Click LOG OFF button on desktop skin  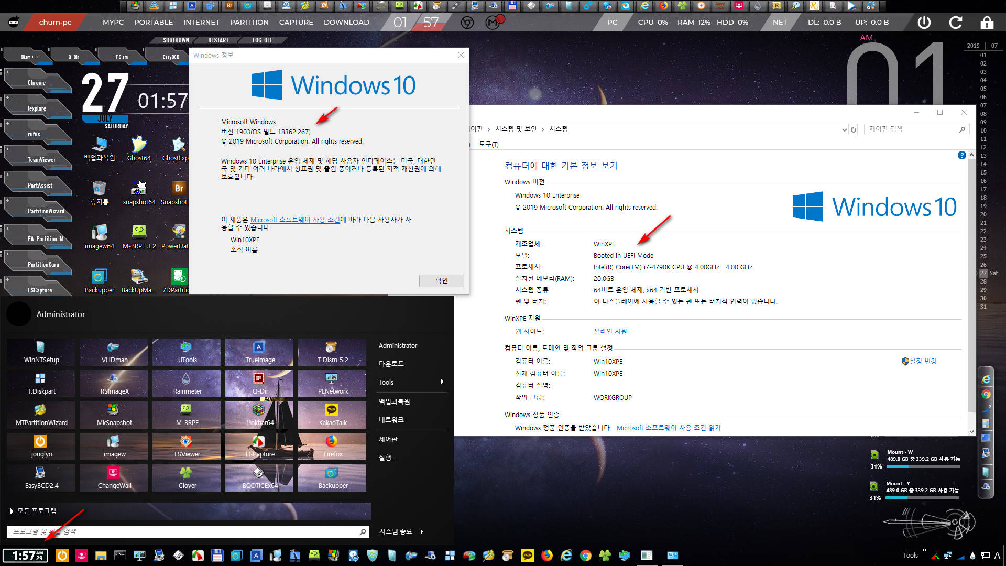(x=263, y=40)
